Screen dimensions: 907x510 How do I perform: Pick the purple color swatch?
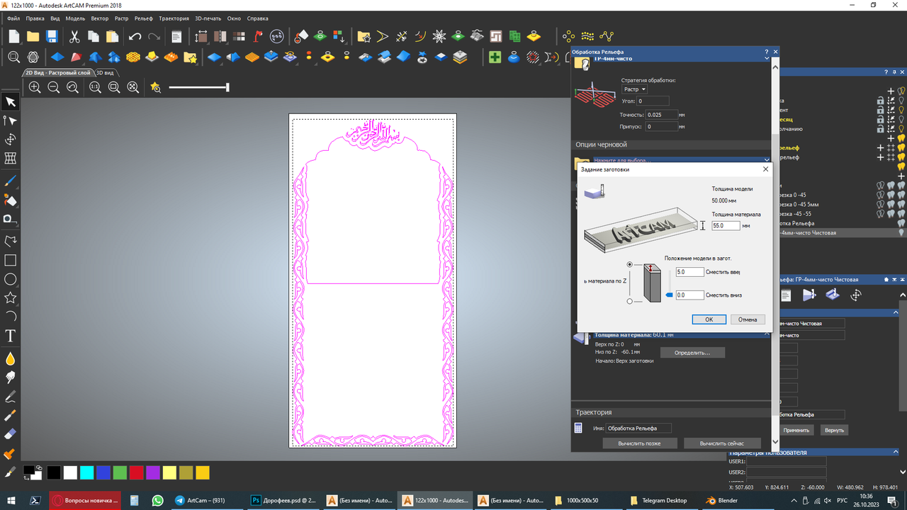click(x=152, y=472)
